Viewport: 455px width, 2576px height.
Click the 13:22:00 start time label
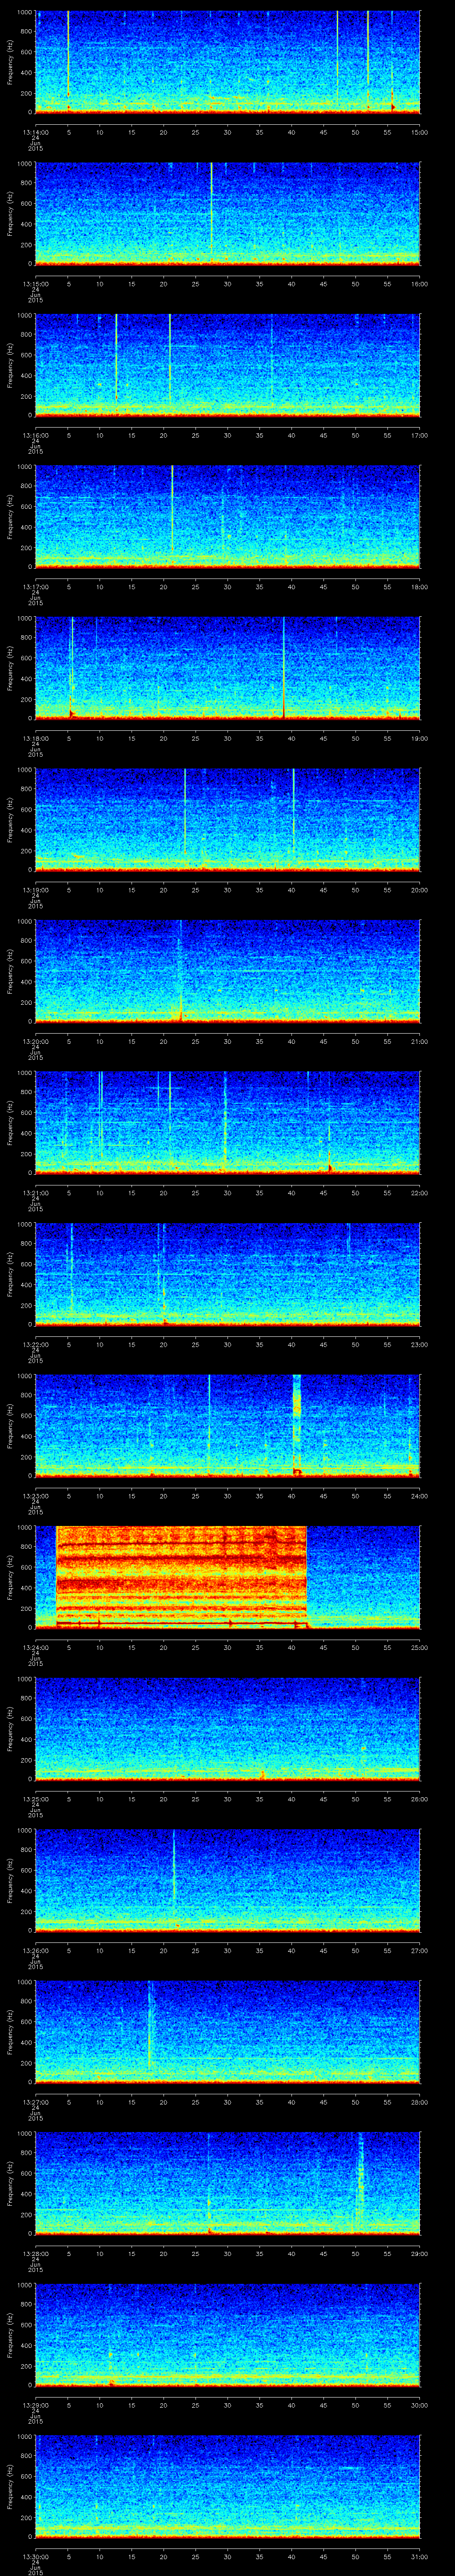[x=35, y=1344]
